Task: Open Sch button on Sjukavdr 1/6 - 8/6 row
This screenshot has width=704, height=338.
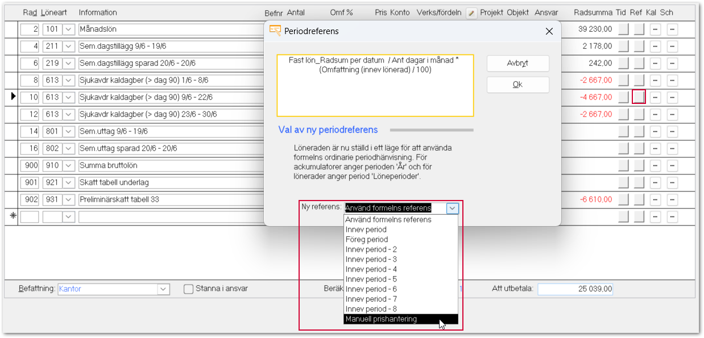Action: tap(672, 80)
